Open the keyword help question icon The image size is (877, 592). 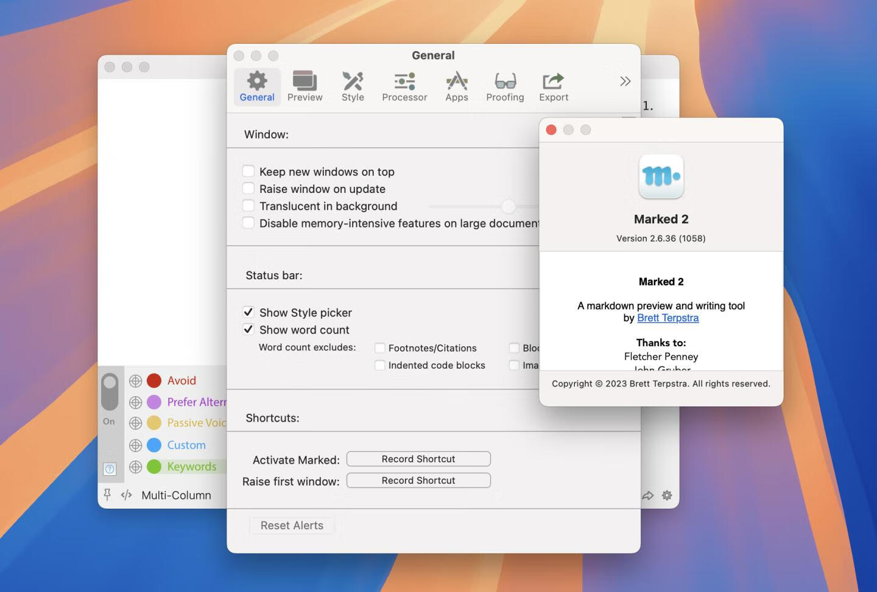[x=110, y=468]
